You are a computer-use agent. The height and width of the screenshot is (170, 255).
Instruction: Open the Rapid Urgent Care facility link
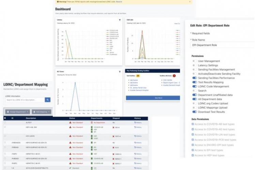[171, 83]
